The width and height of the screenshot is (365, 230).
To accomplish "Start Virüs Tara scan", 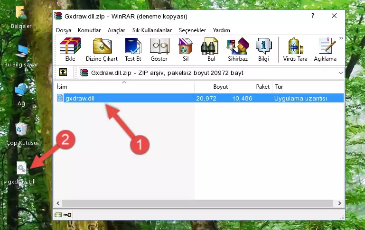I will point(295,49).
